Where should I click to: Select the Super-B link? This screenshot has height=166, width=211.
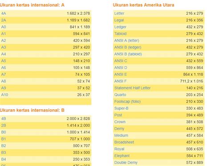(x=121, y=108)
